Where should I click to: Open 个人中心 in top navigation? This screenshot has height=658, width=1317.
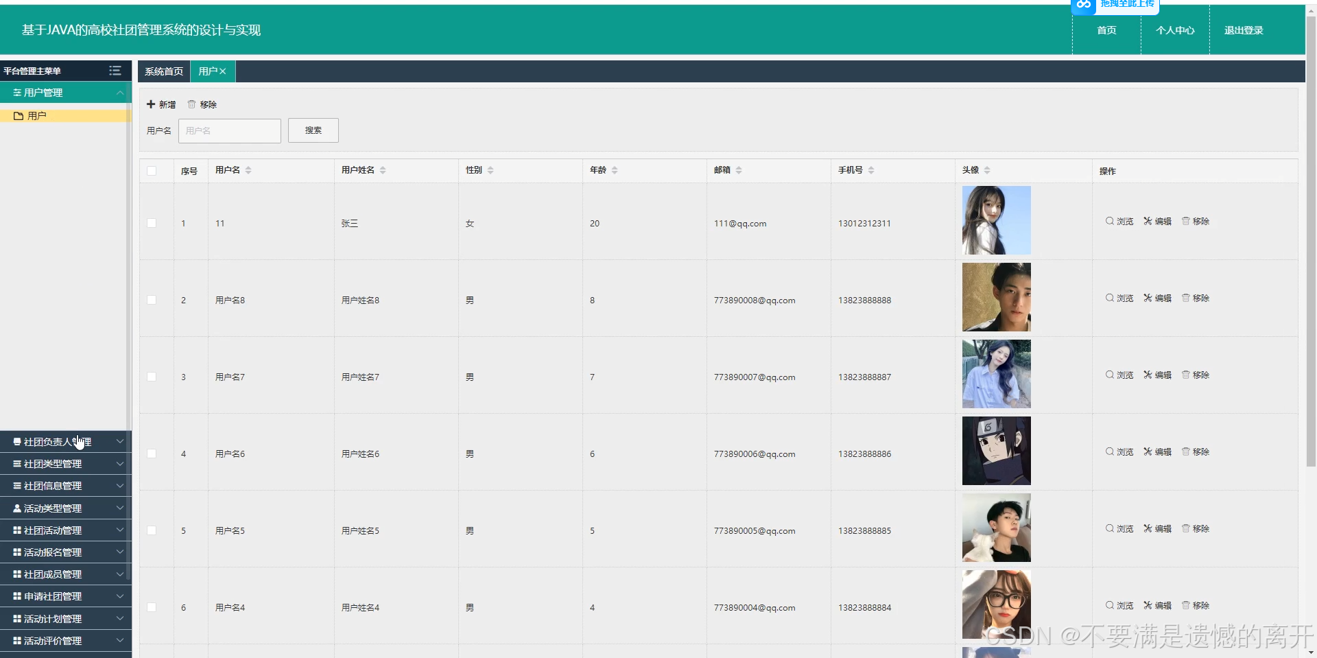pos(1175,30)
